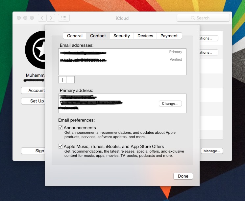This screenshot has width=245, height=201.
Task: Click the red close window button
Action: click(x=19, y=18)
